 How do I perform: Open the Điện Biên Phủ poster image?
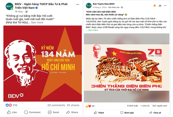coord(126,68)
